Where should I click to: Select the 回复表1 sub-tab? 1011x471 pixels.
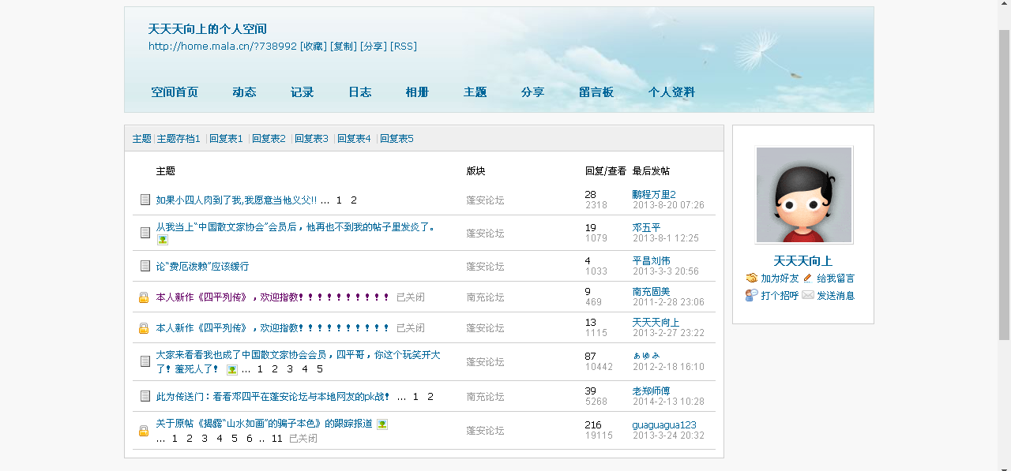(226, 139)
